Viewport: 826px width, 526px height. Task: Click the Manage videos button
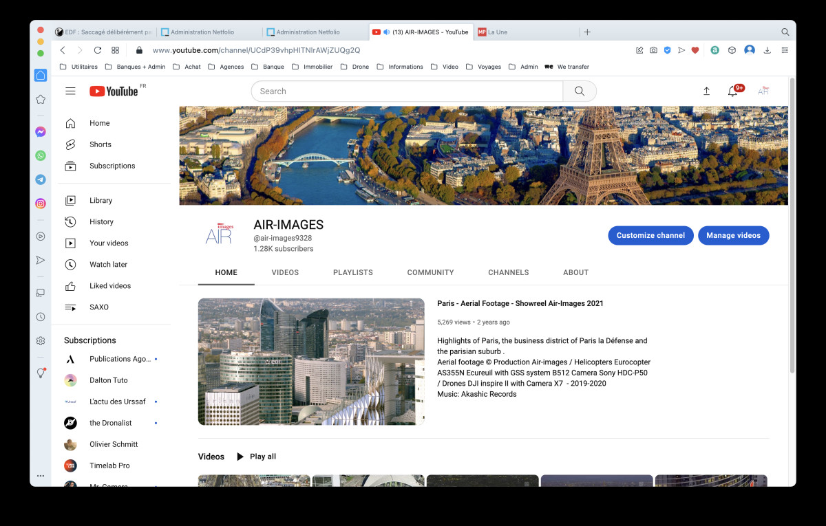coord(733,235)
